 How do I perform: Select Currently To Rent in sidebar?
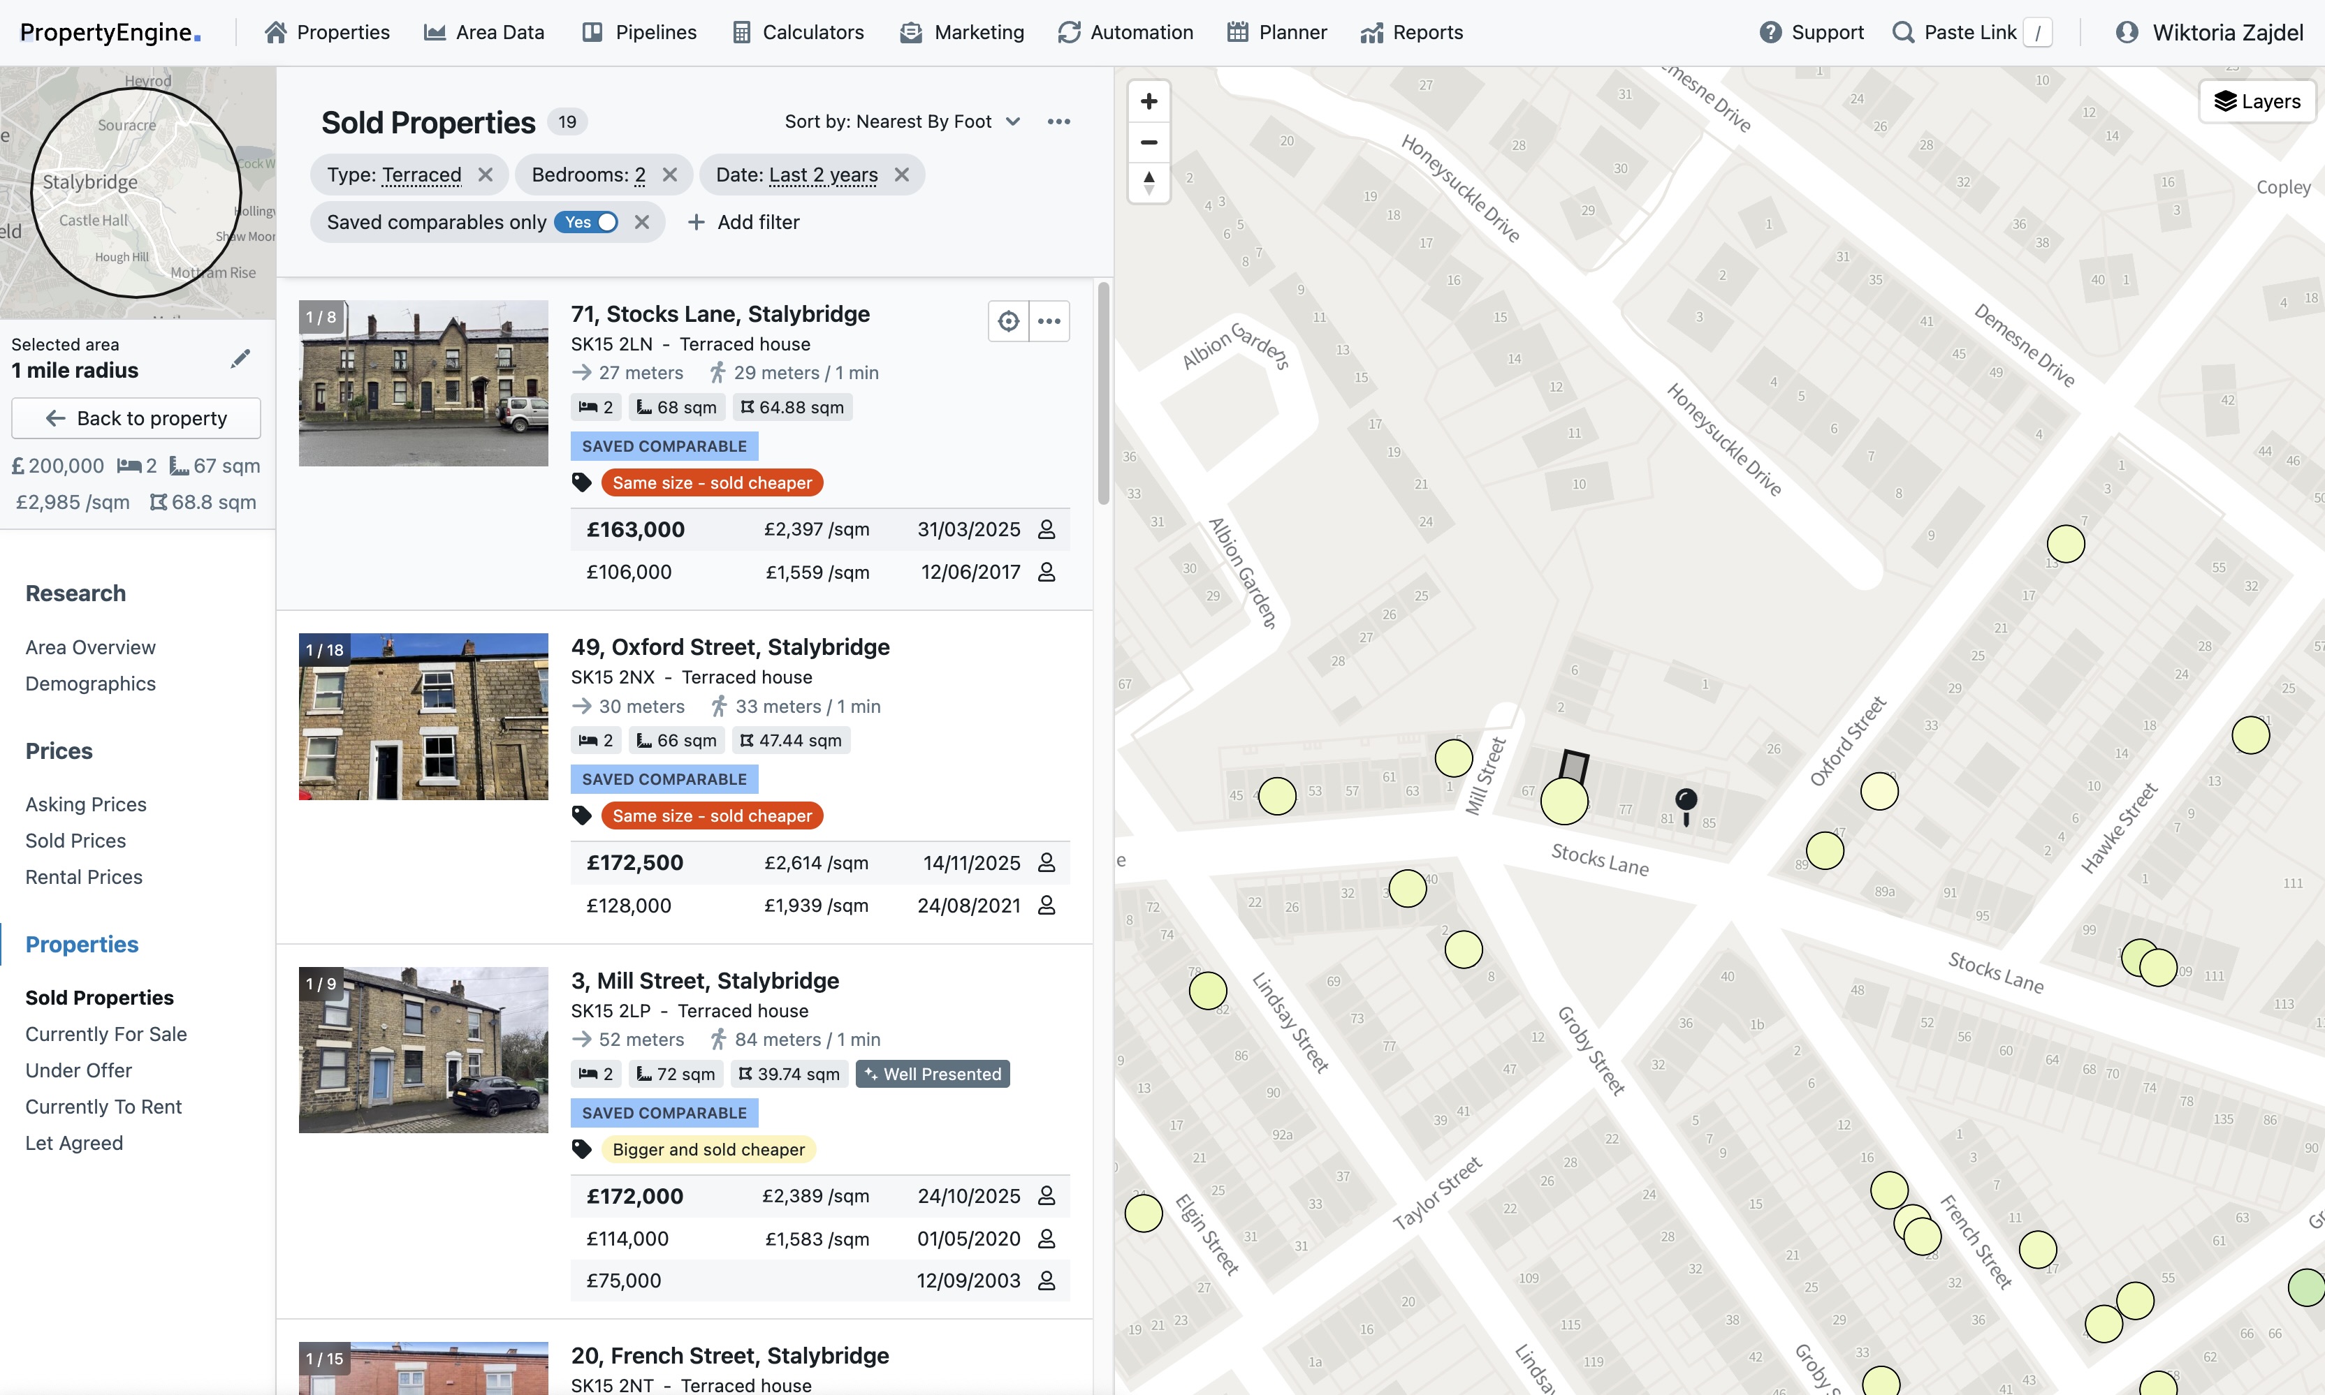point(103,1107)
